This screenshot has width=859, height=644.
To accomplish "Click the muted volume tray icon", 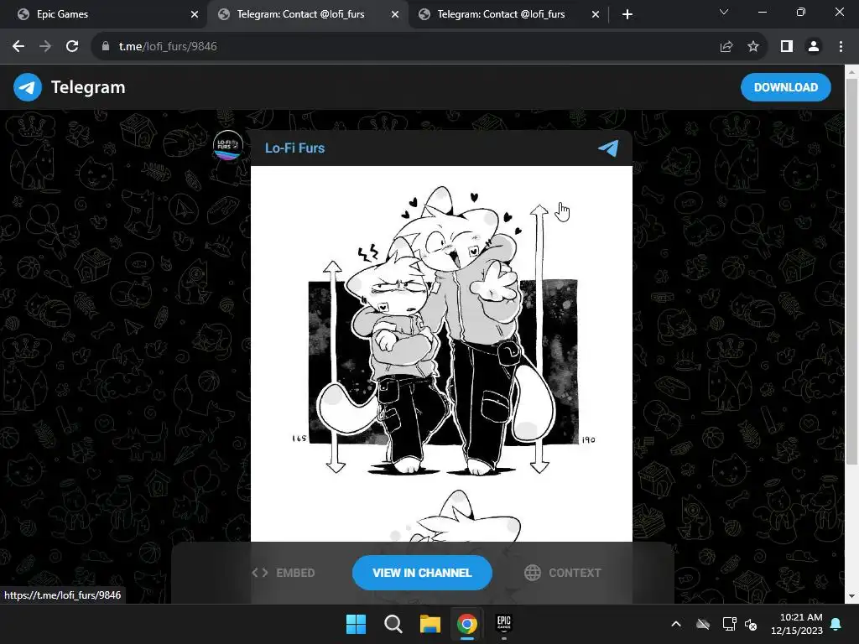I will click(x=751, y=624).
